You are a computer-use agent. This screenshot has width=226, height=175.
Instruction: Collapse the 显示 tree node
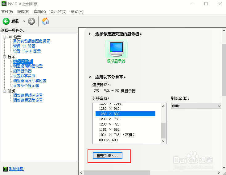pyautogui.click(x=4, y=57)
